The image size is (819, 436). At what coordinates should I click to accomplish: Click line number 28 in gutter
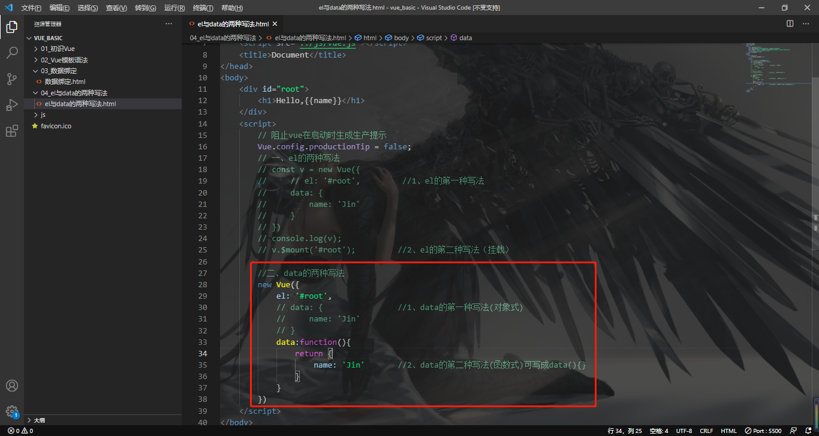click(202, 284)
